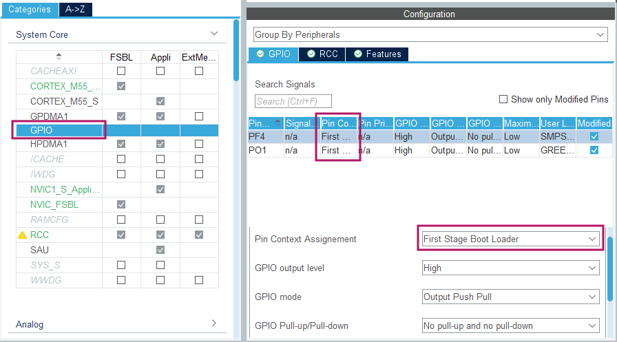
Task: Switch to the Categories tab
Action: (30, 9)
